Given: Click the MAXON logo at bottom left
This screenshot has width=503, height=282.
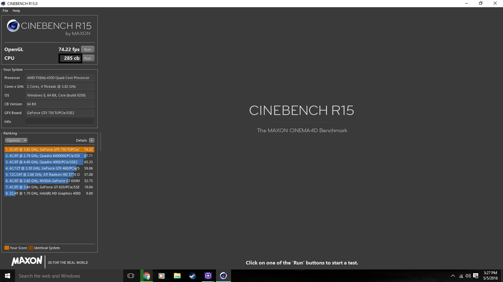Looking at the screenshot, I should pos(27,261).
